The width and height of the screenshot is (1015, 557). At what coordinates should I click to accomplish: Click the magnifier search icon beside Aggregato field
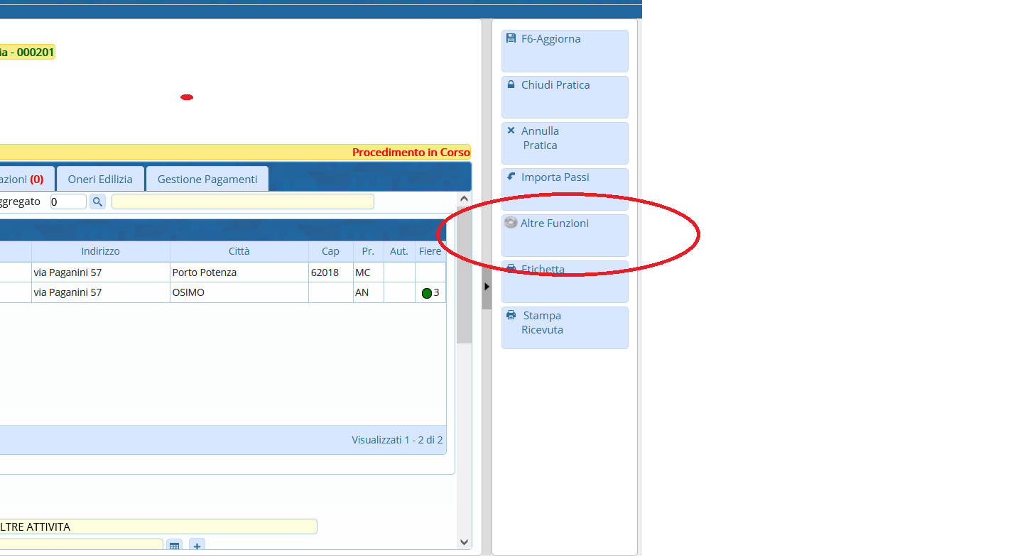click(97, 202)
